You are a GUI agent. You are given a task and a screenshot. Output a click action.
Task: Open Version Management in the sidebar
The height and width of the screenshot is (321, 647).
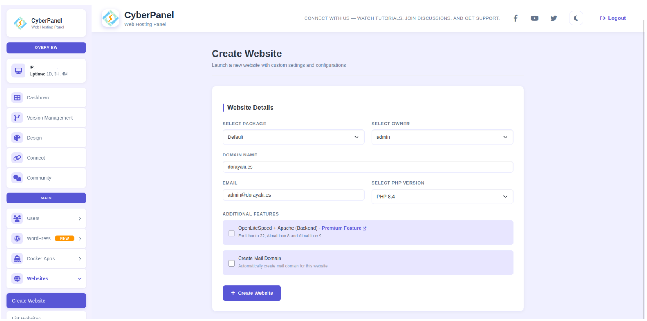coord(46,118)
